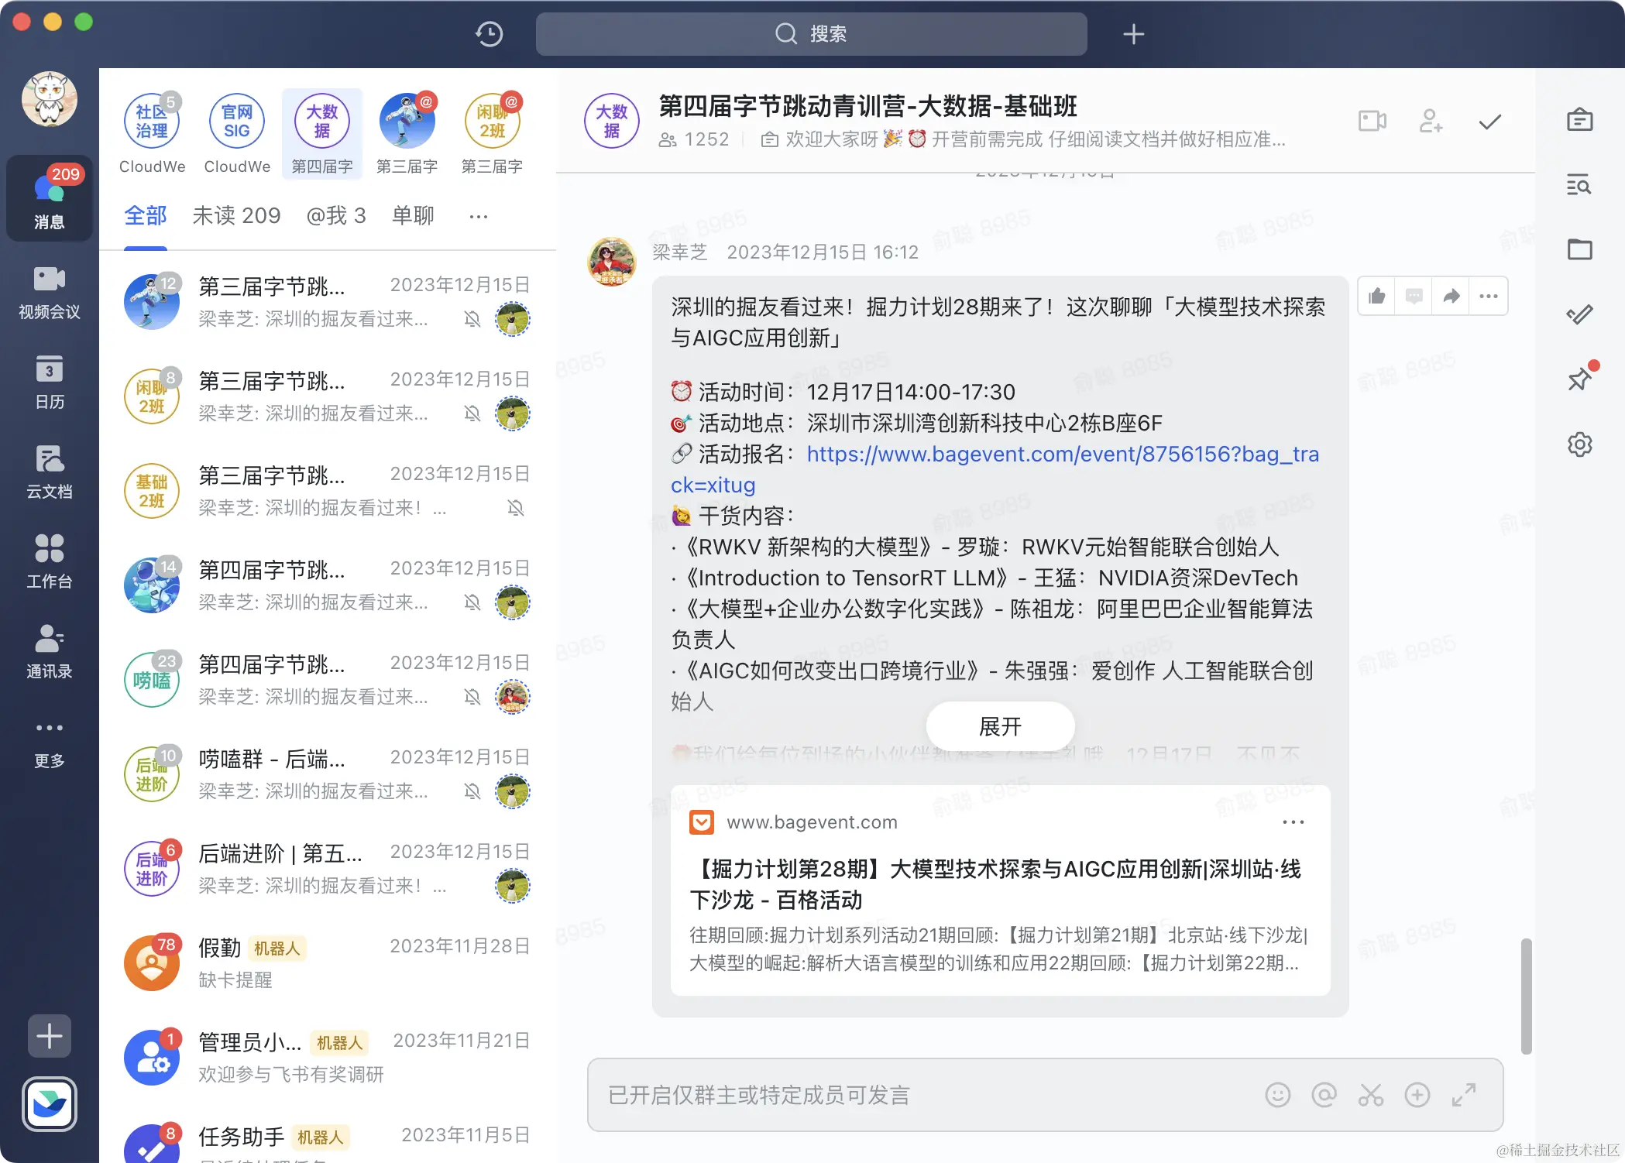Viewport: 1625px width, 1163px height.
Task: Open emoji picker in input box
Action: pyautogui.click(x=1278, y=1095)
